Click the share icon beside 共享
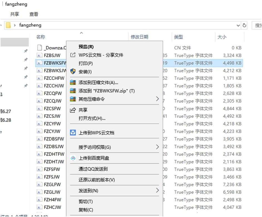The height and width of the screenshot is (217, 262). (x=73, y=110)
